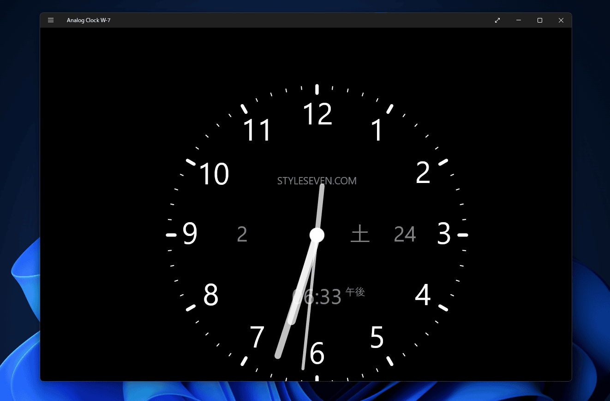610x401 pixels.
Task: Enter full screen with the expand arrows icon
Action: pyautogui.click(x=497, y=20)
